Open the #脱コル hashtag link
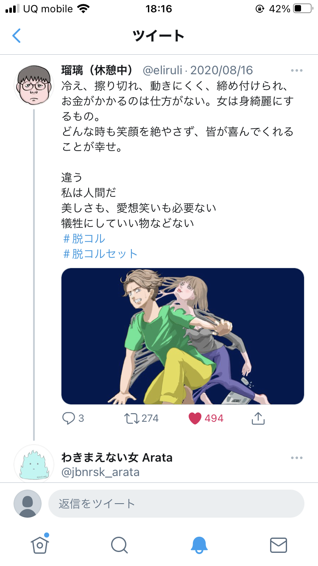The width and height of the screenshot is (318, 566). click(84, 238)
